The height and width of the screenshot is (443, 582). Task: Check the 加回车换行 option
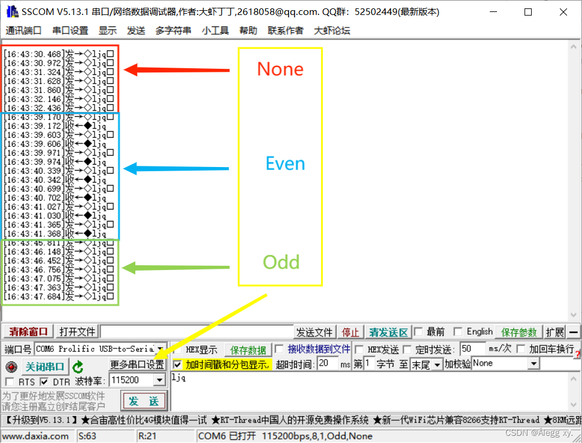(x=522, y=349)
